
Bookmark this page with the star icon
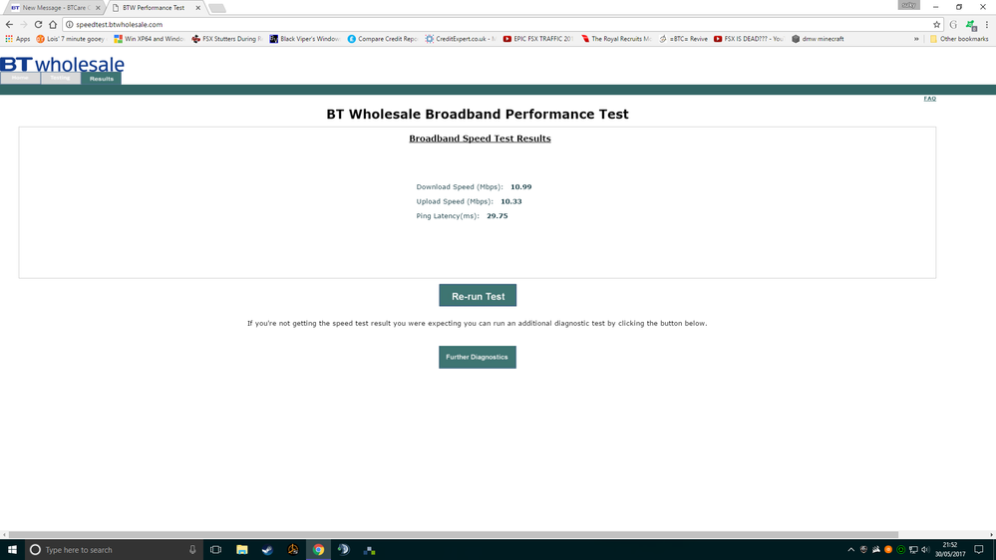coord(936,24)
